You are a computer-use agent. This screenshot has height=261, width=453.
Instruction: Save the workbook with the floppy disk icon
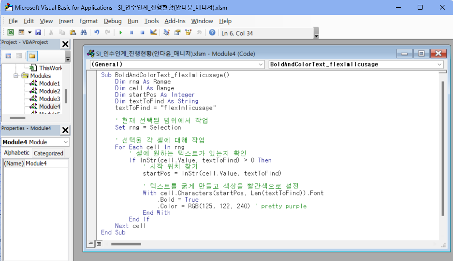tap(38, 32)
